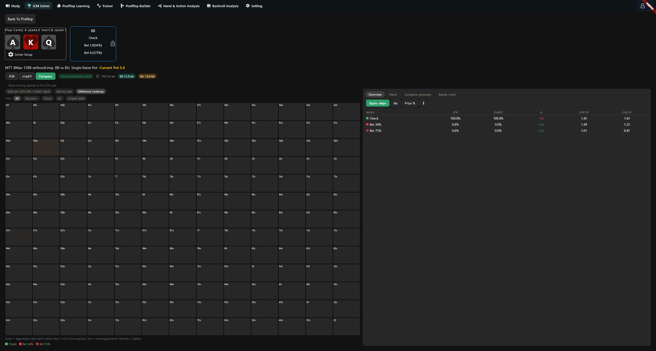Select the Compare mode
The image size is (656, 351).
[x=46, y=76]
